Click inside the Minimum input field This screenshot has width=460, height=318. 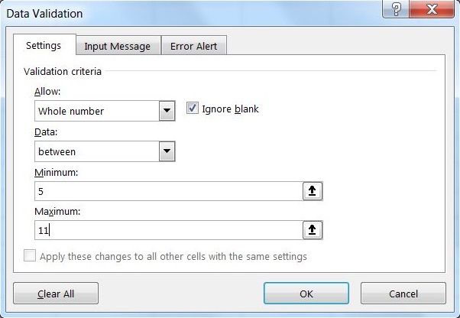[x=168, y=192]
